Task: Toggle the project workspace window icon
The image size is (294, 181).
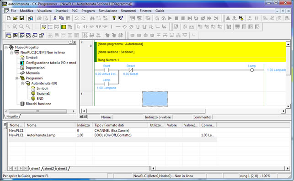Action: (9, 35)
